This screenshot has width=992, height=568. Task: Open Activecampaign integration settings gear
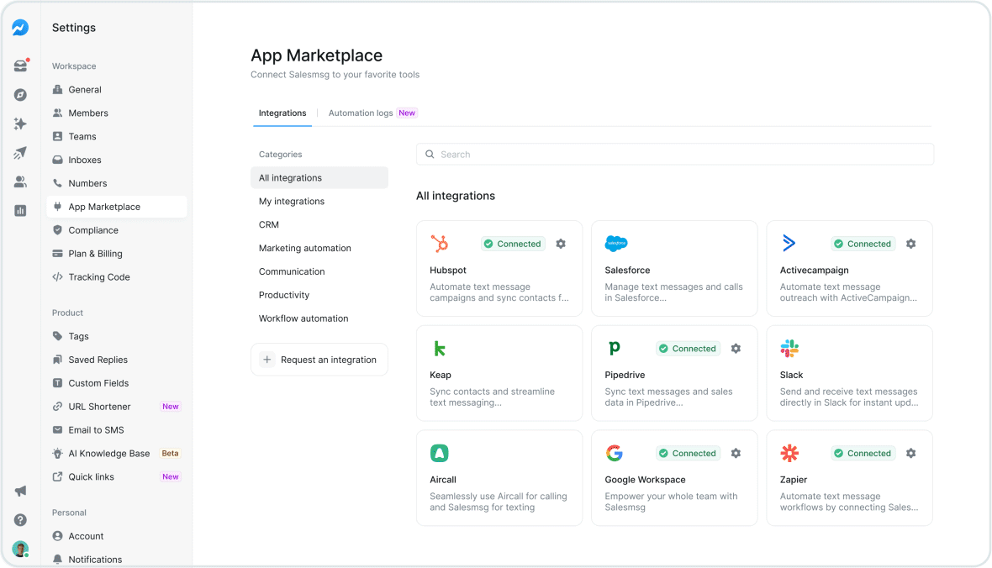click(911, 244)
